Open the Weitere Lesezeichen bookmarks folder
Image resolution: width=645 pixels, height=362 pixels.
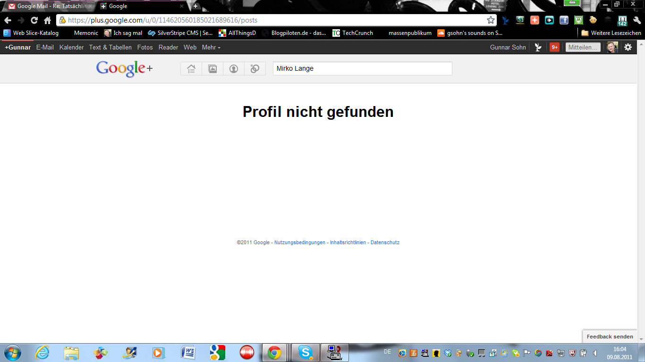(x=611, y=33)
